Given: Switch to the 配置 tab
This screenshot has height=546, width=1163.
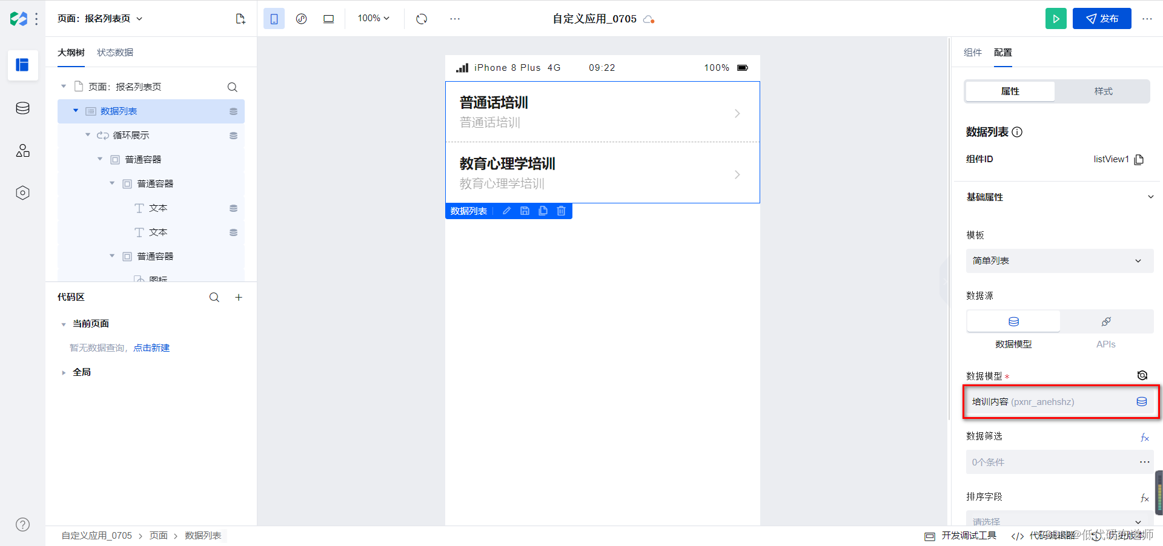Looking at the screenshot, I should click(1003, 53).
